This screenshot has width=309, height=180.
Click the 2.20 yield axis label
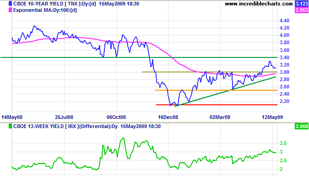point(284,101)
